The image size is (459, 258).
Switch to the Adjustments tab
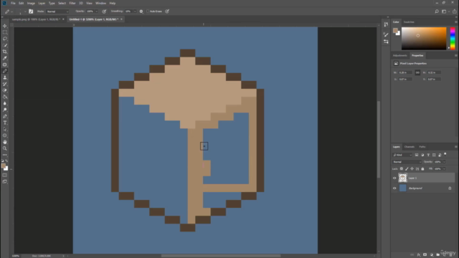coord(400,56)
